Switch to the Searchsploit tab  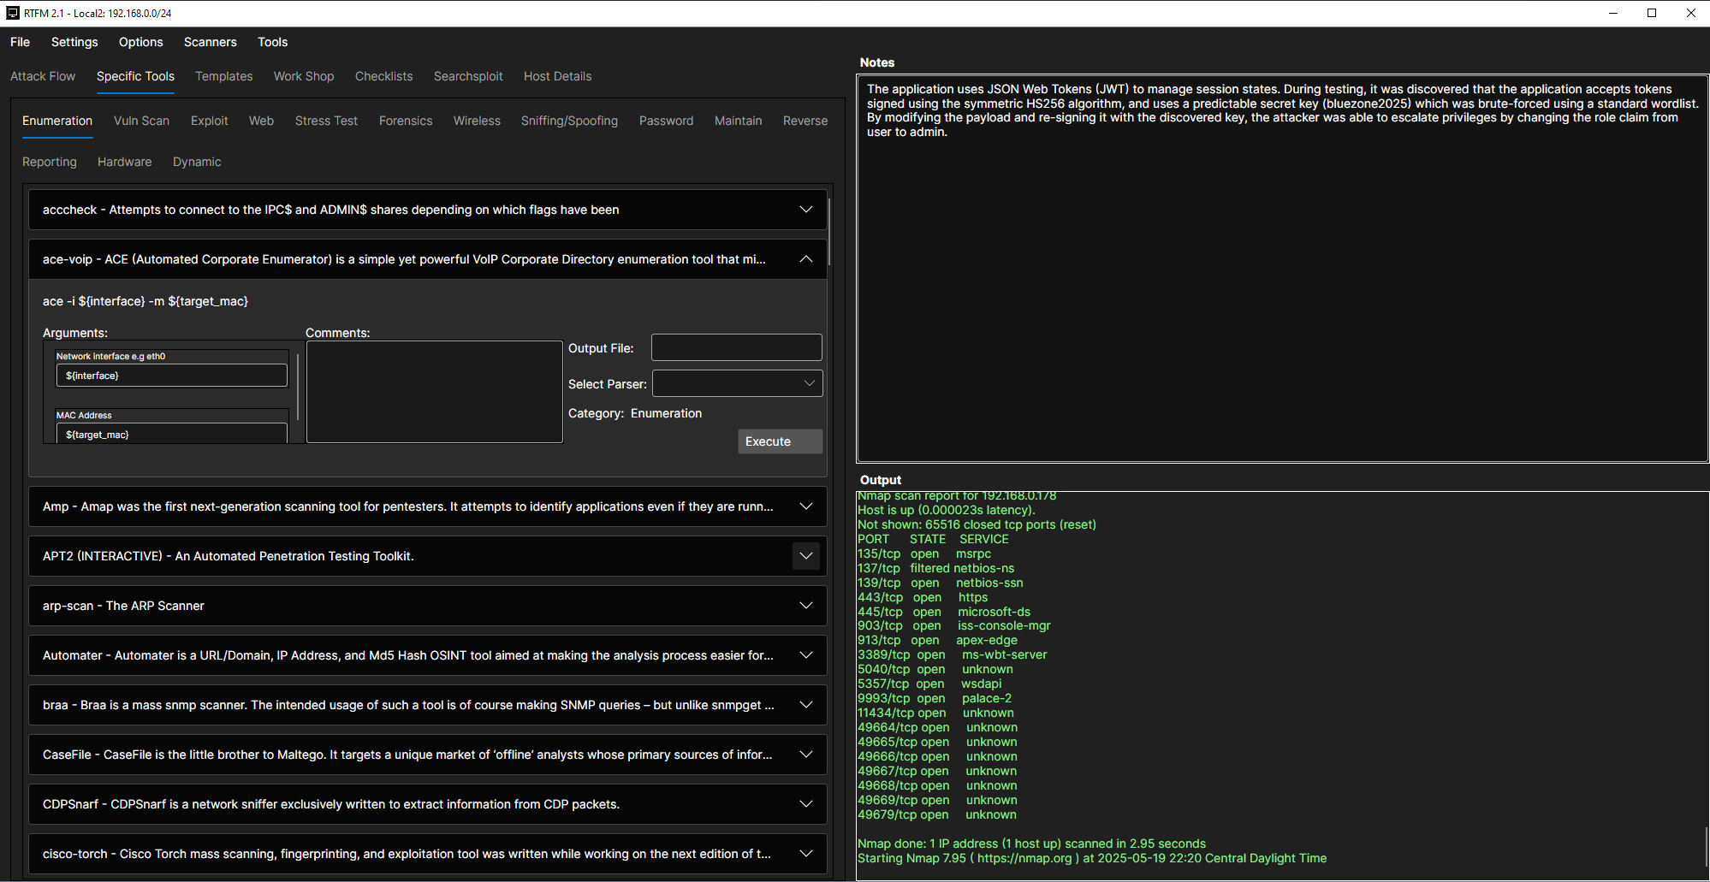click(468, 76)
